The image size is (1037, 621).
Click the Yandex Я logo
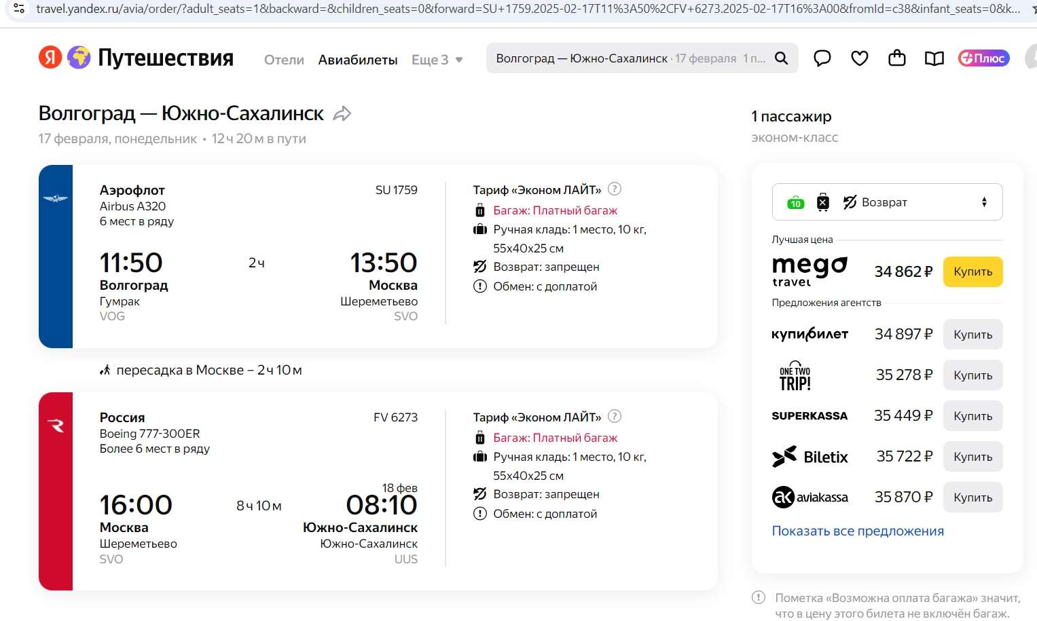50,58
